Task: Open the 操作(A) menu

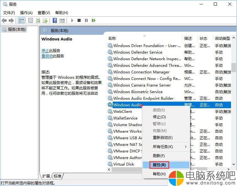Action: point(26,13)
